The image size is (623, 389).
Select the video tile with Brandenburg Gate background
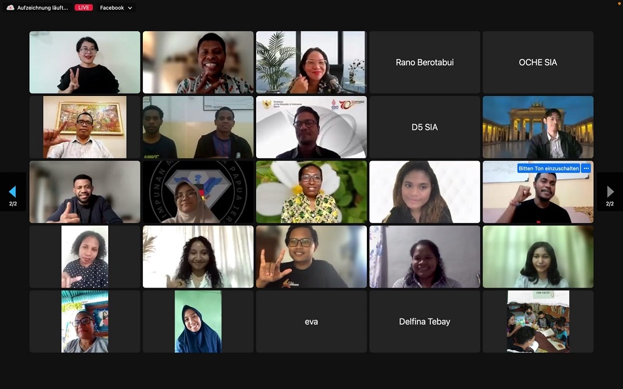(x=538, y=127)
